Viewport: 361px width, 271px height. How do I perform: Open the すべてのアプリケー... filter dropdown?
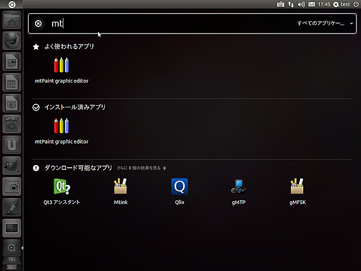[325, 23]
